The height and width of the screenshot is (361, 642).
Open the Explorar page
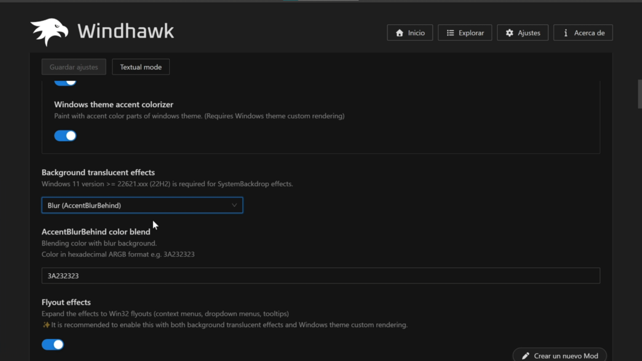pyautogui.click(x=465, y=33)
